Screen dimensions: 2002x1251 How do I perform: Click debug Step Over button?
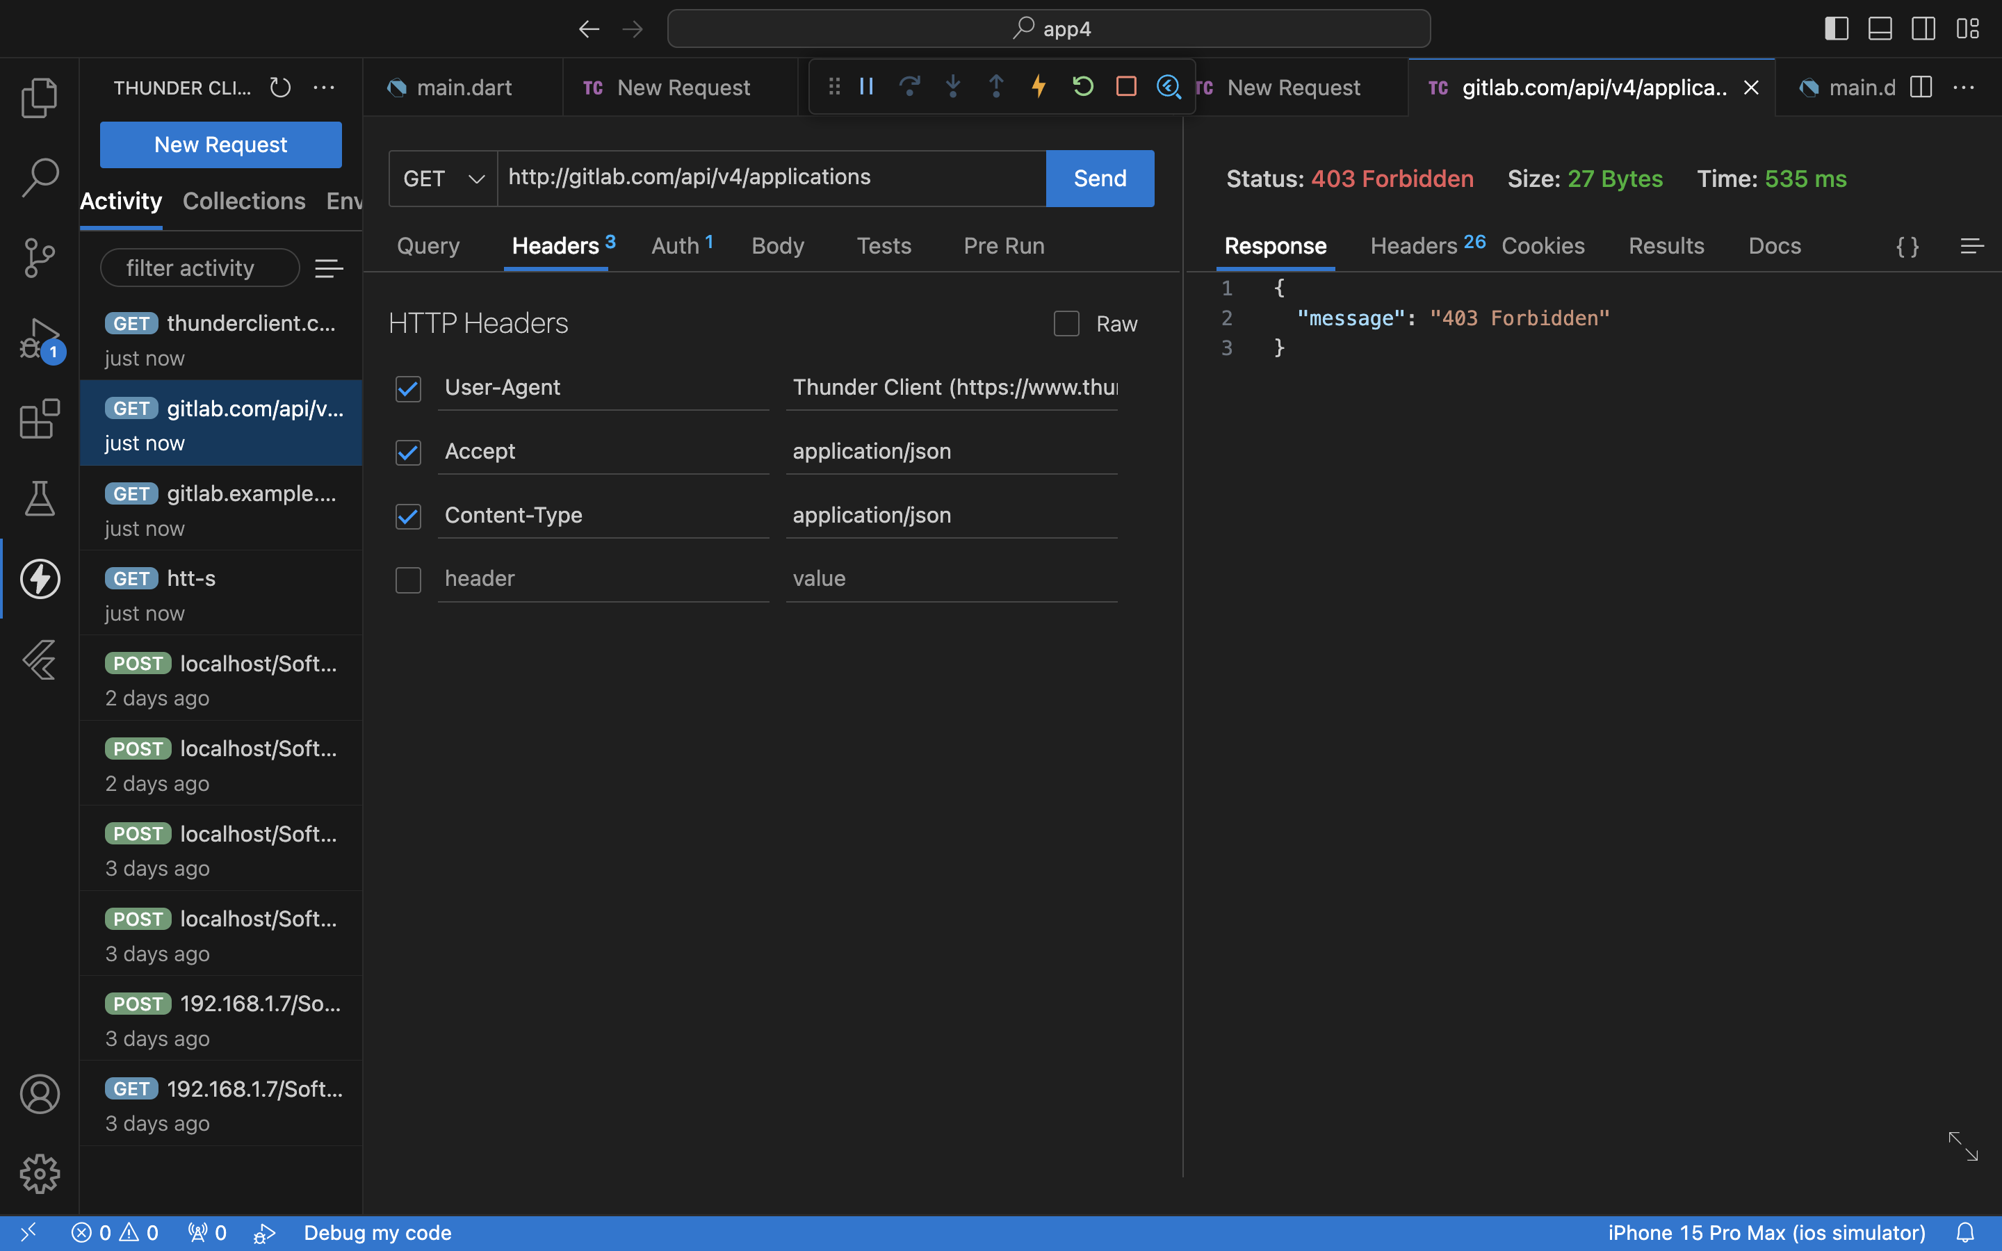point(910,86)
